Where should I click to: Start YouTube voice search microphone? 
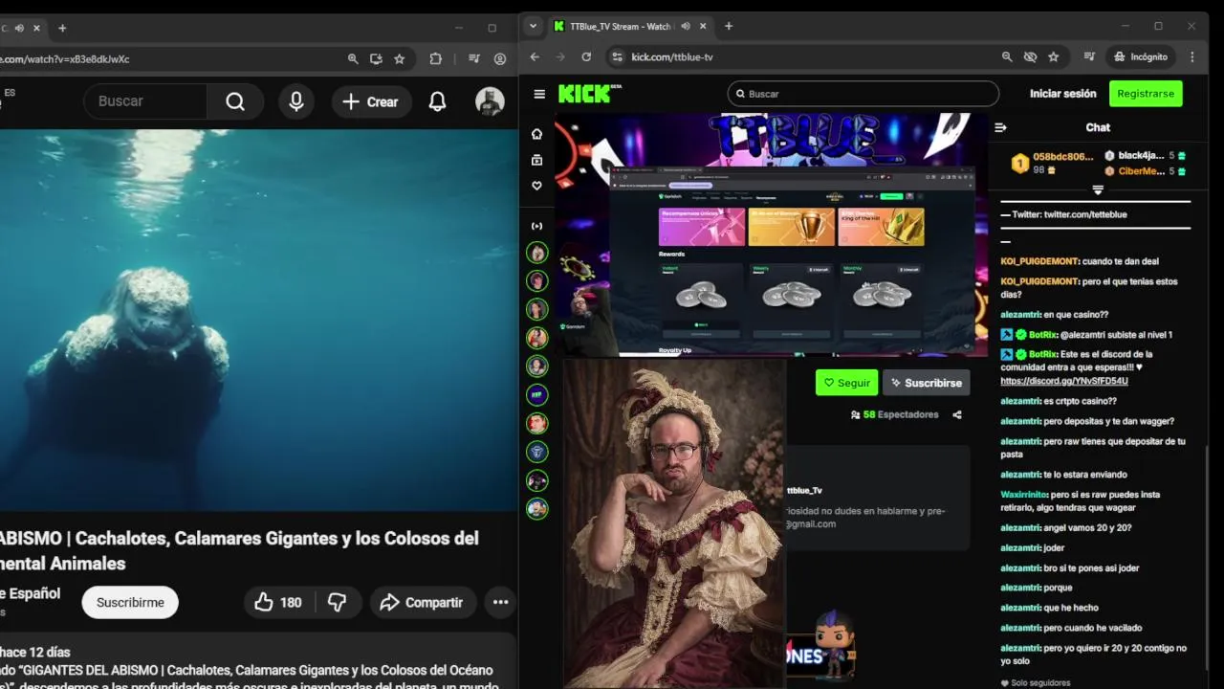click(x=296, y=101)
